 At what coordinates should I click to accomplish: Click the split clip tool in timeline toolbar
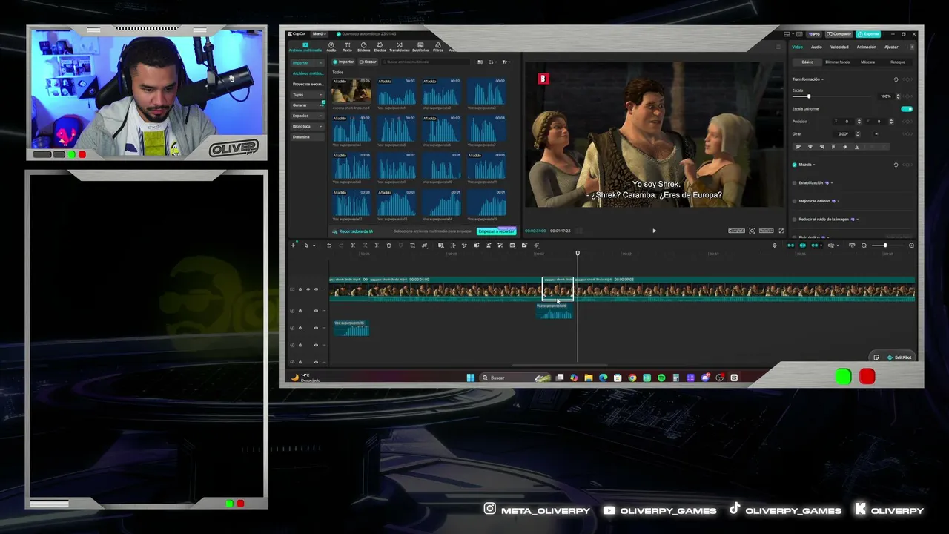click(x=353, y=245)
